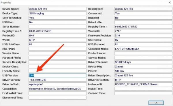Click the Safe To Unplug field
Image resolution: width=173 pixels, height=106 pixels.
coord(57,18)
